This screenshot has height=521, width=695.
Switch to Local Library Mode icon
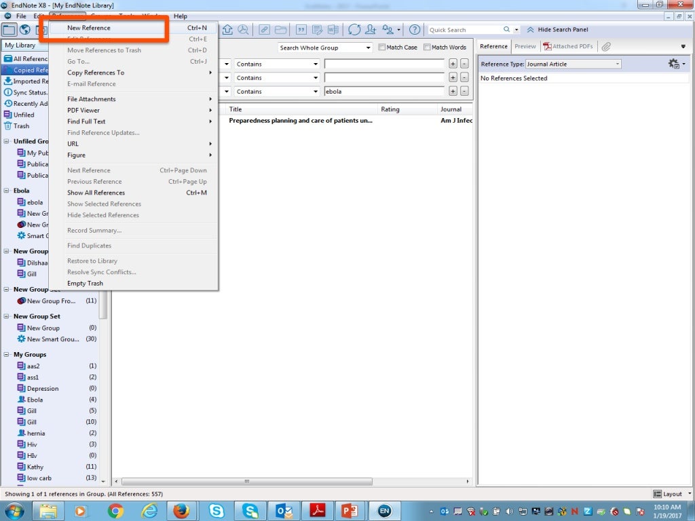click(x=9, y=30)
